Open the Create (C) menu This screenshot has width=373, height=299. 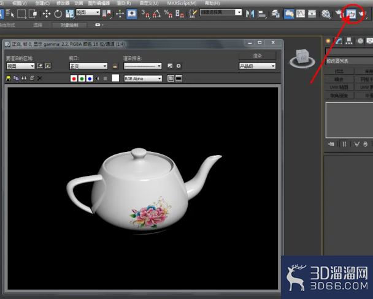pos(42,3)
